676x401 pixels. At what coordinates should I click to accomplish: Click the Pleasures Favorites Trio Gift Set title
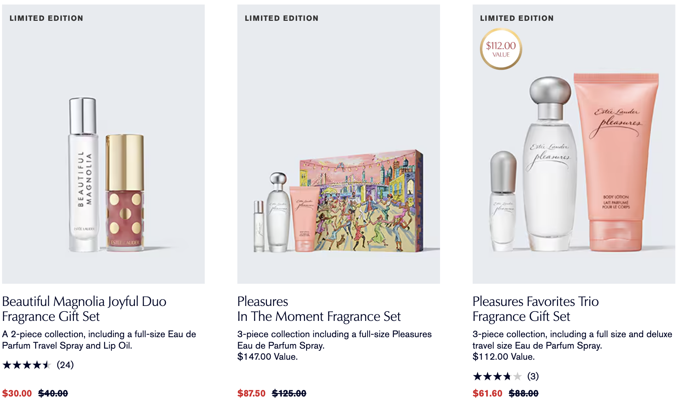(x=535, y=309)
